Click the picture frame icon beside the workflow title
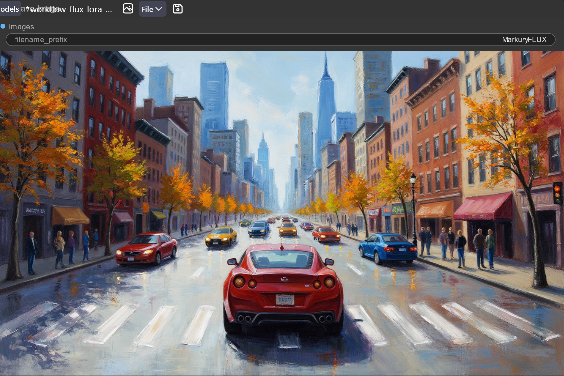 [x=128, y=9]
